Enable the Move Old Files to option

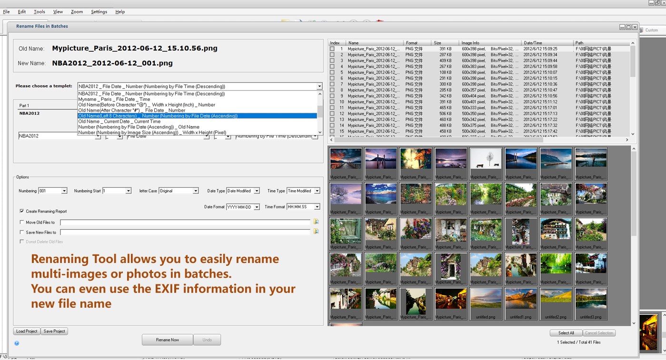click(21, 221)
